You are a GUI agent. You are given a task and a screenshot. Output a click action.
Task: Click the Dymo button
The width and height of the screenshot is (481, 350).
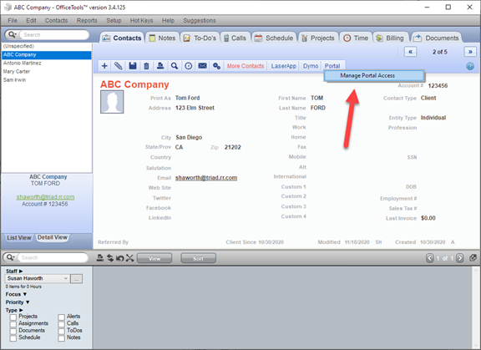click(x=311, y=66)
